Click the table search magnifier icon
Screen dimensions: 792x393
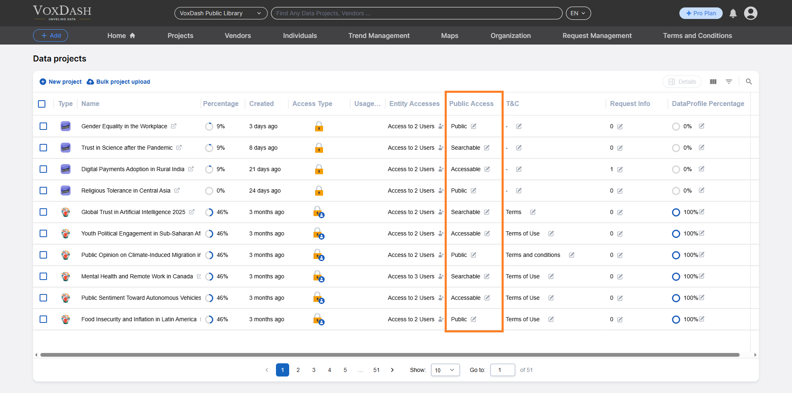point(749,82)
